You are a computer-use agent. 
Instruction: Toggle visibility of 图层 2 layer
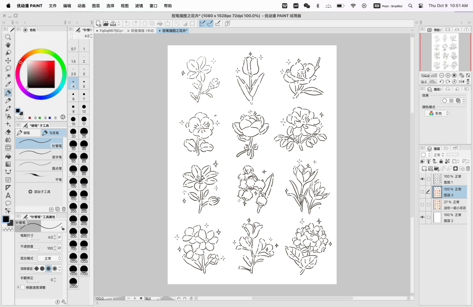[422, 217]
